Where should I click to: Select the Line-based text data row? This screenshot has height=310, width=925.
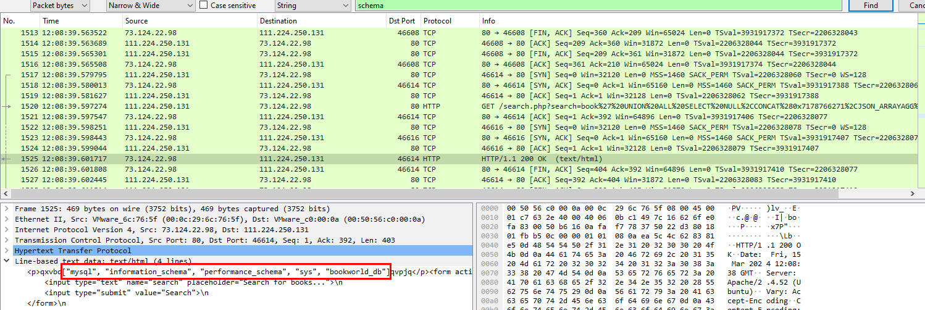click(x=236, y=261)
